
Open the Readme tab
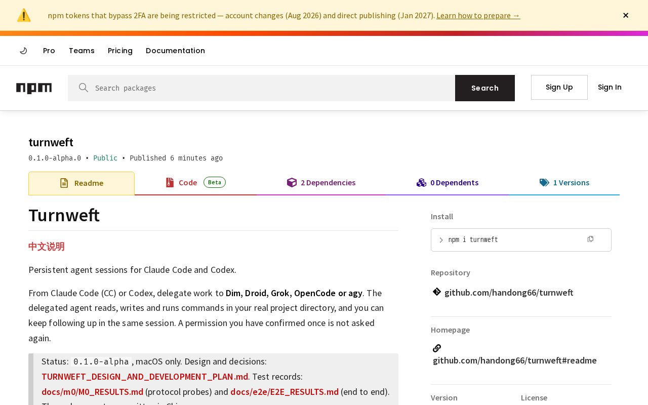click(x=82, y=183)
